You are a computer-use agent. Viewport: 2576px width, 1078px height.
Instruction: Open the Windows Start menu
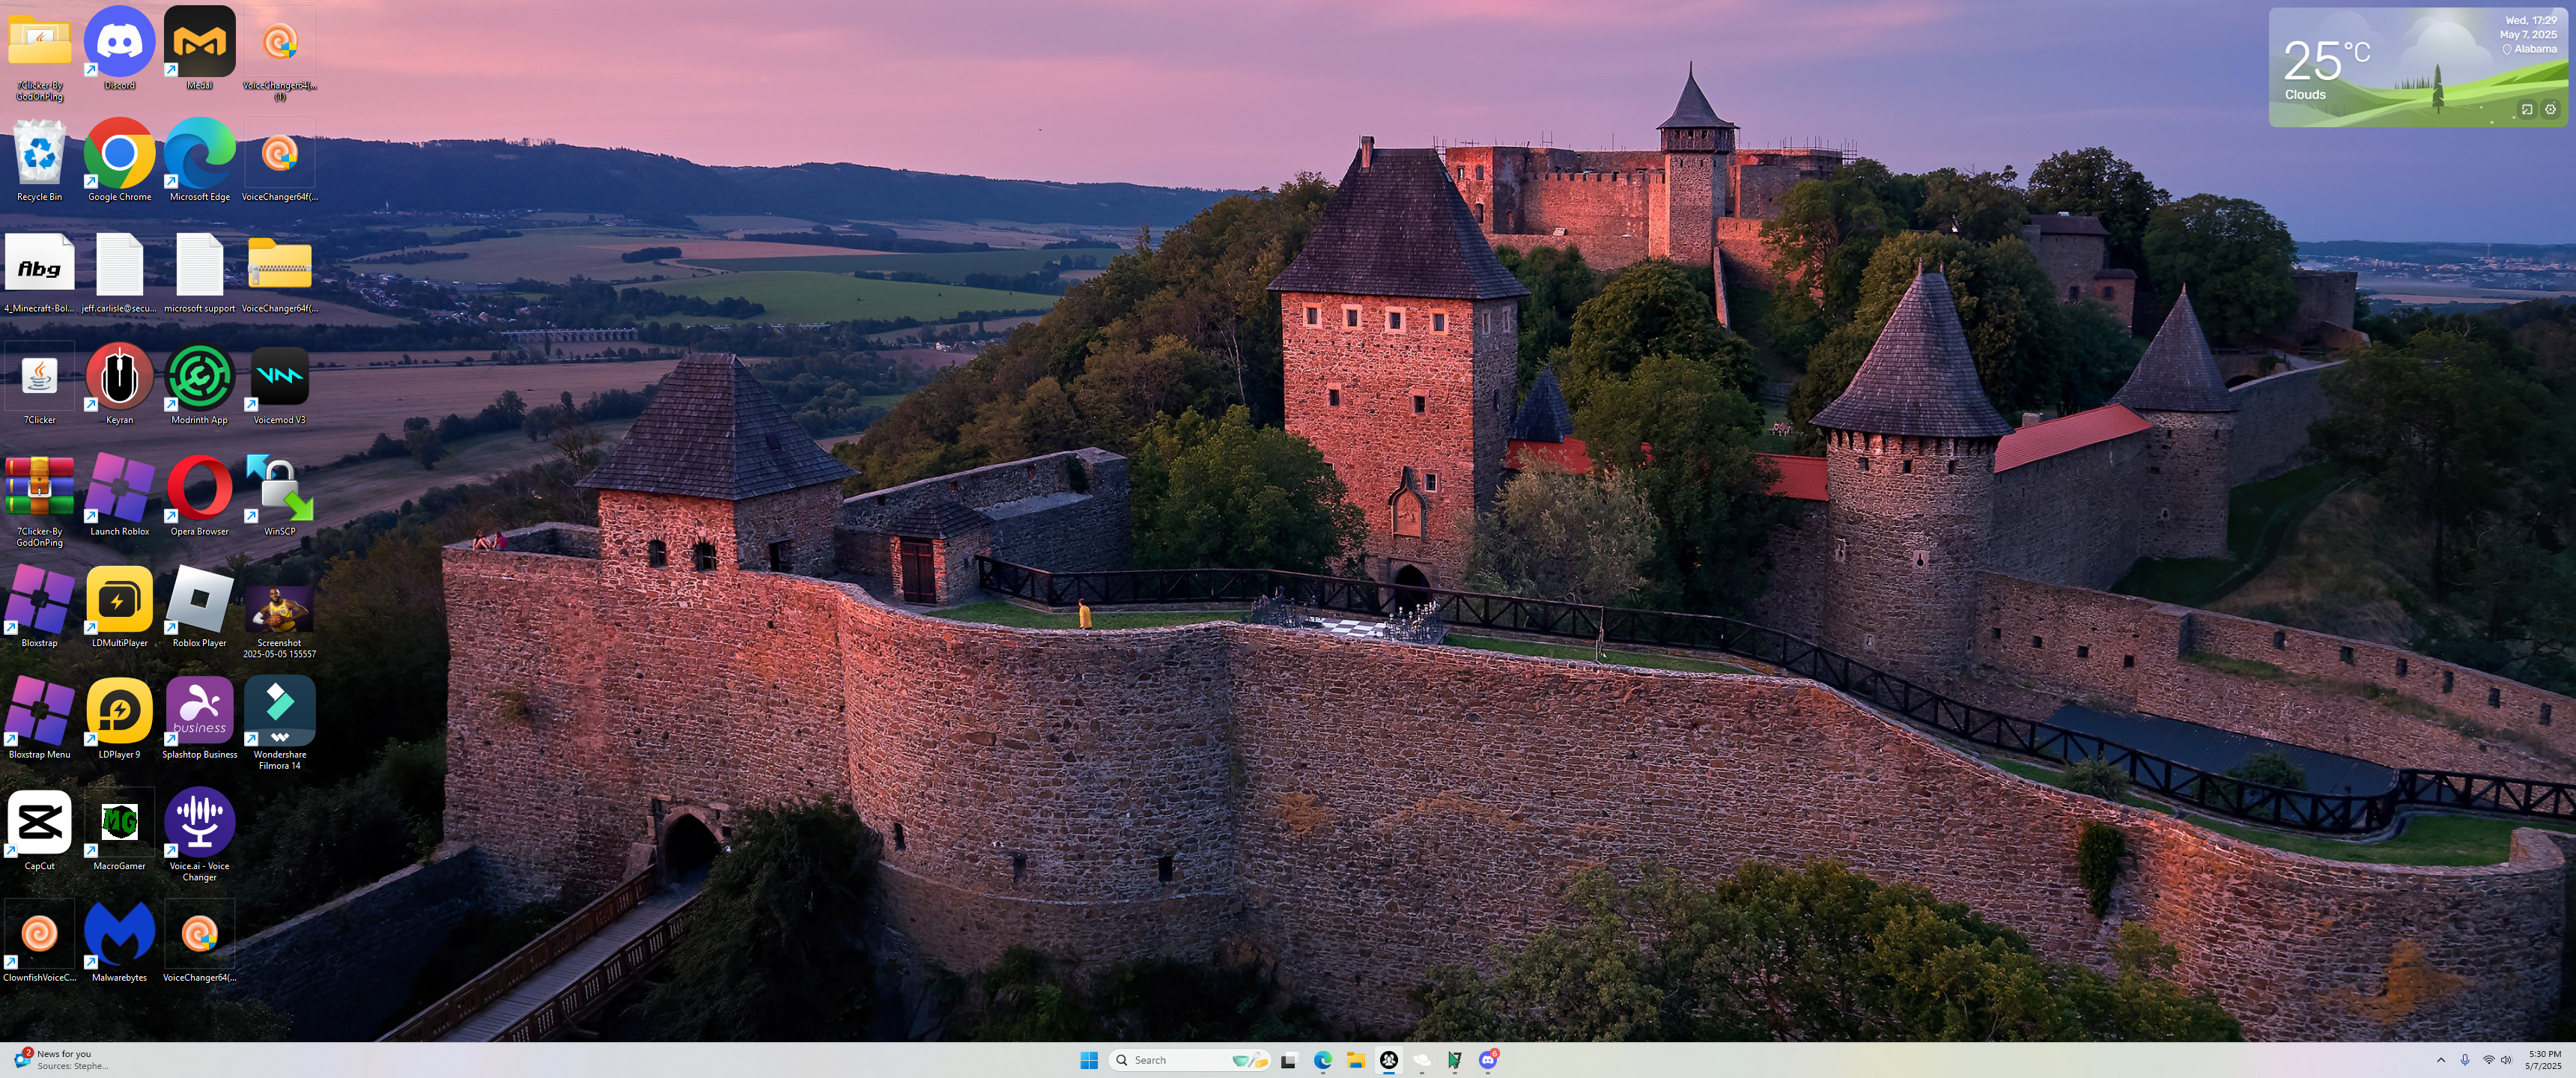pyautogui.click(x=1089, y=1060)
